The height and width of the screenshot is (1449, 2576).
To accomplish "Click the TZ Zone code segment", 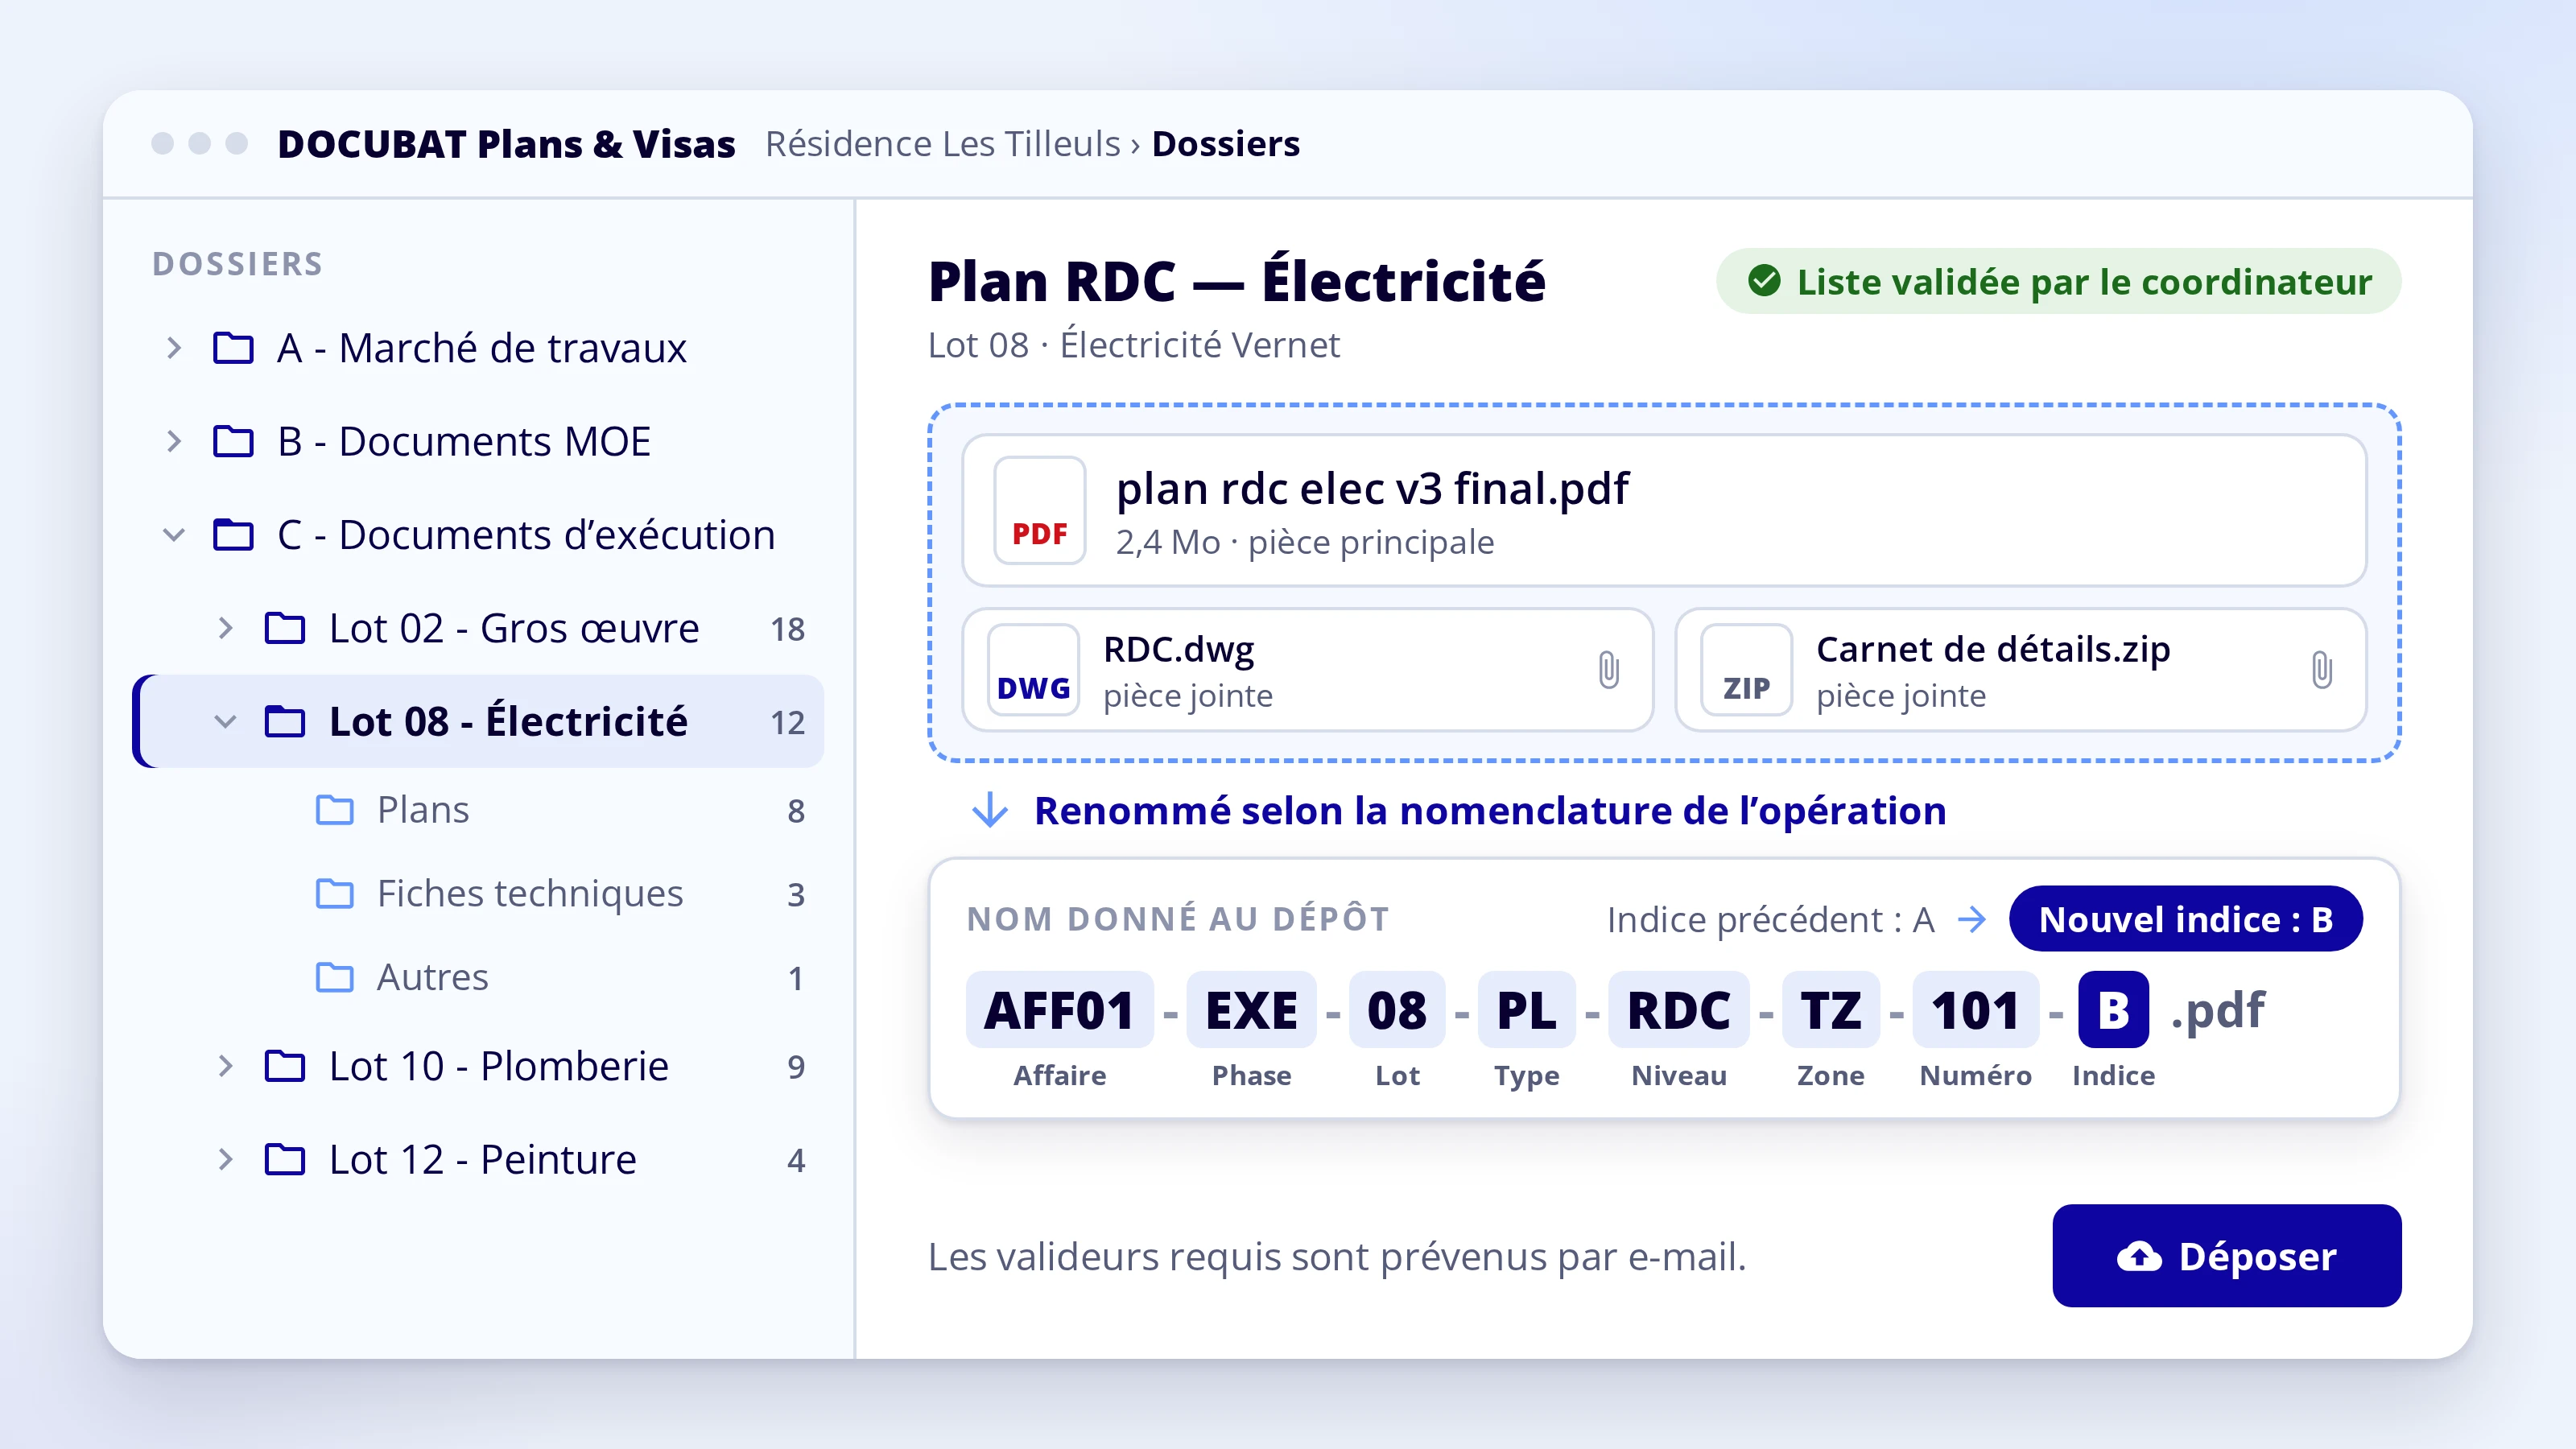I will pyautogui.click(x=1830, y=1009).
